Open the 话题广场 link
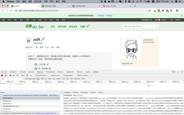This screenshot has height=115, width=184. click(x=84, y=27)
